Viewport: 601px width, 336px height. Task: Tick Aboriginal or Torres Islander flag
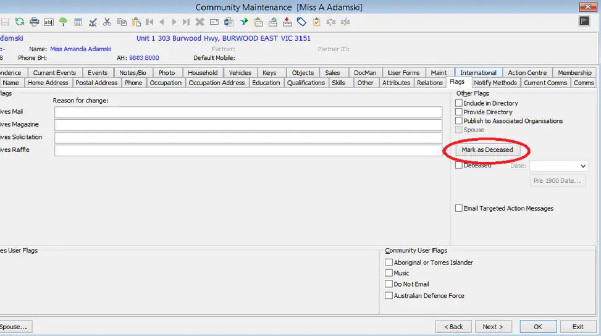389,262
